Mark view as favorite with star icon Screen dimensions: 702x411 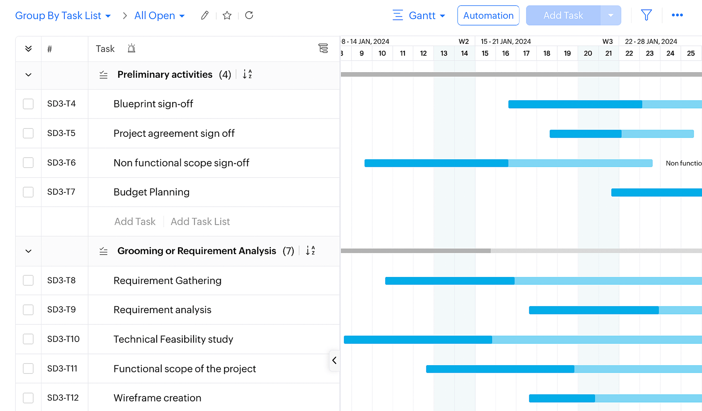click(227, 16)
